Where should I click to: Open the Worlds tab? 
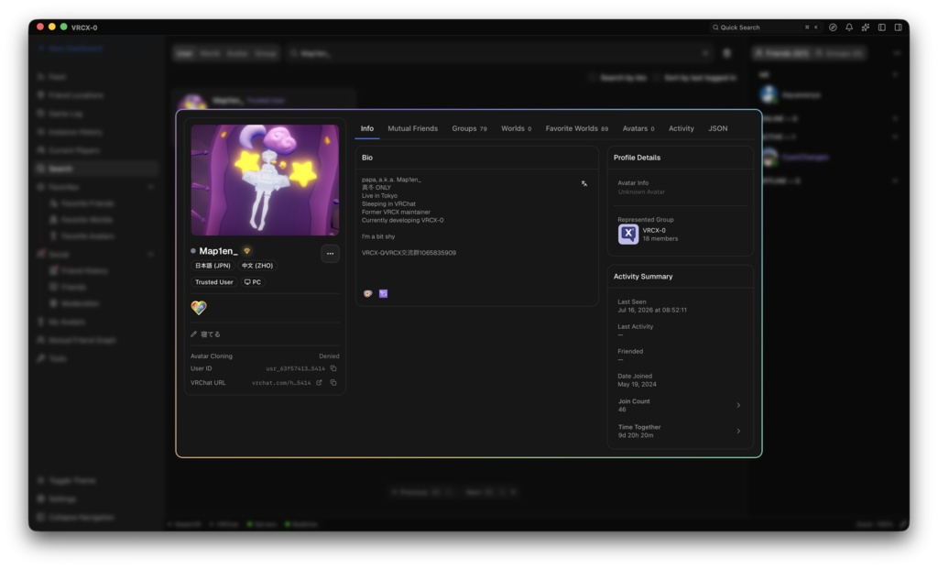pyautogui.click(x=516, y=128)
